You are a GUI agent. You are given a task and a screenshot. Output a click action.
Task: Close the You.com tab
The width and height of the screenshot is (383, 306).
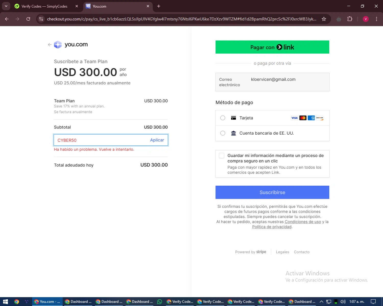148,6
